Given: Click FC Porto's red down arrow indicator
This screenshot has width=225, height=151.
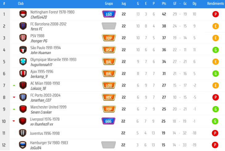Looking at the screenshot, I should coord(14,97).
